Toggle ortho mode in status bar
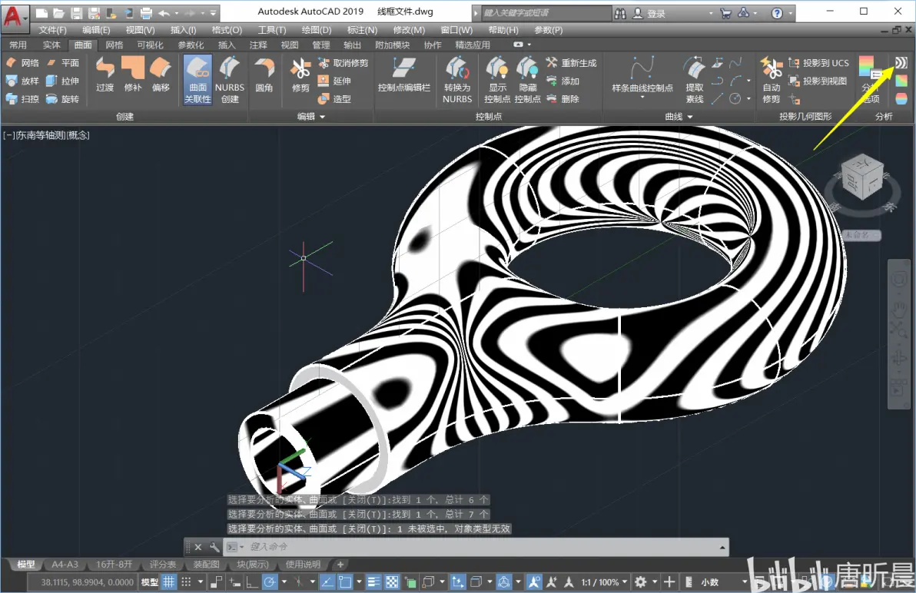 point(252,582)
